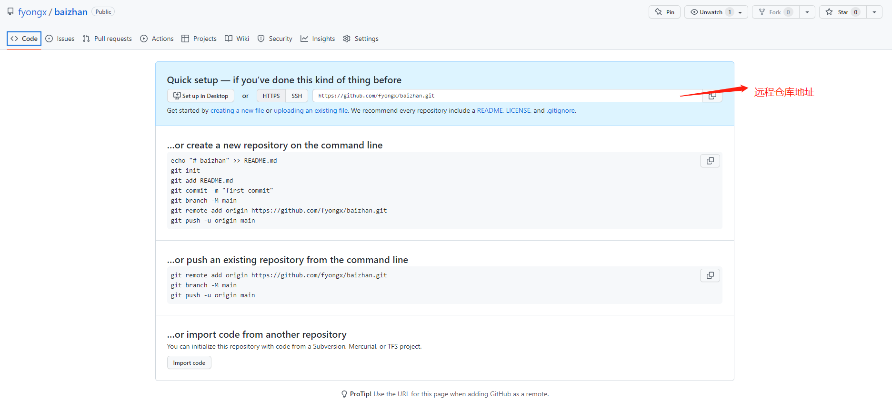Copy the create new repository commands
This screenshot has width=892, height=410.
click(710, 161)
